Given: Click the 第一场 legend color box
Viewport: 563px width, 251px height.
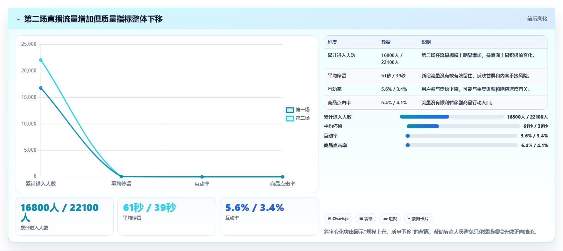Looking at the screenshot, I should [290, 110].
